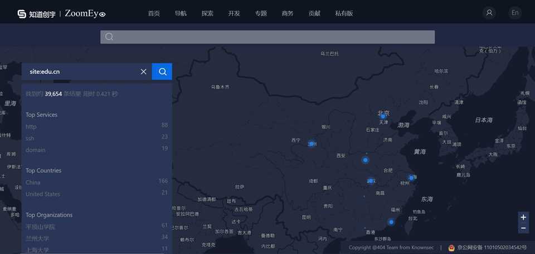Open the 私有版 menu item

[x=344, y=13]
